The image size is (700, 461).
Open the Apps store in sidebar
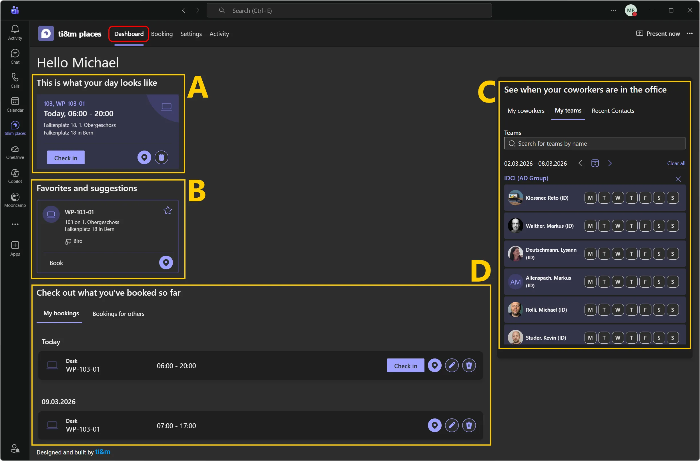point(15,249)
